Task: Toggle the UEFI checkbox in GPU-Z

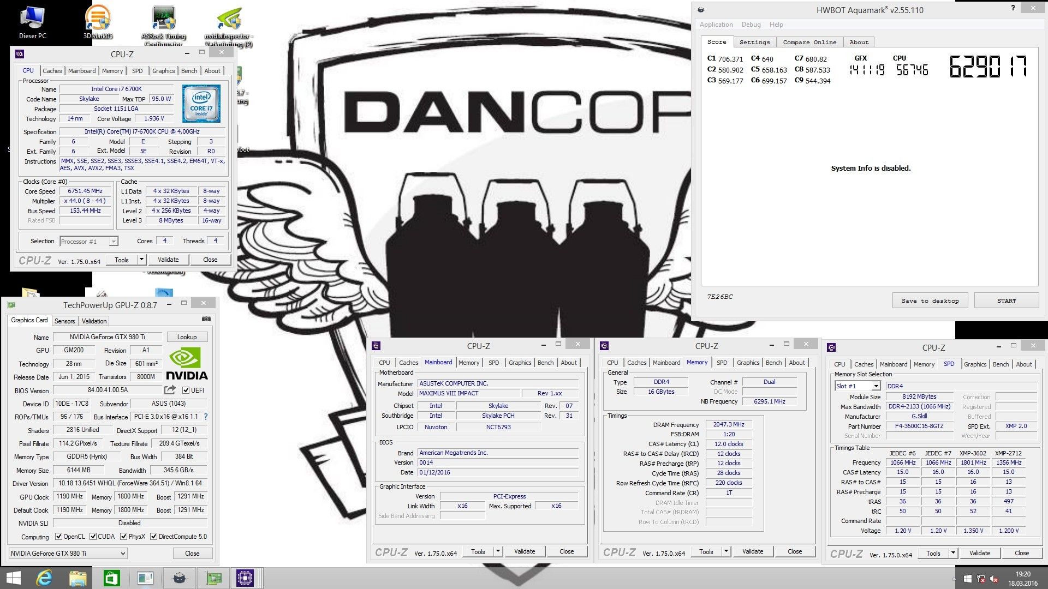Action: click(186, 390)
